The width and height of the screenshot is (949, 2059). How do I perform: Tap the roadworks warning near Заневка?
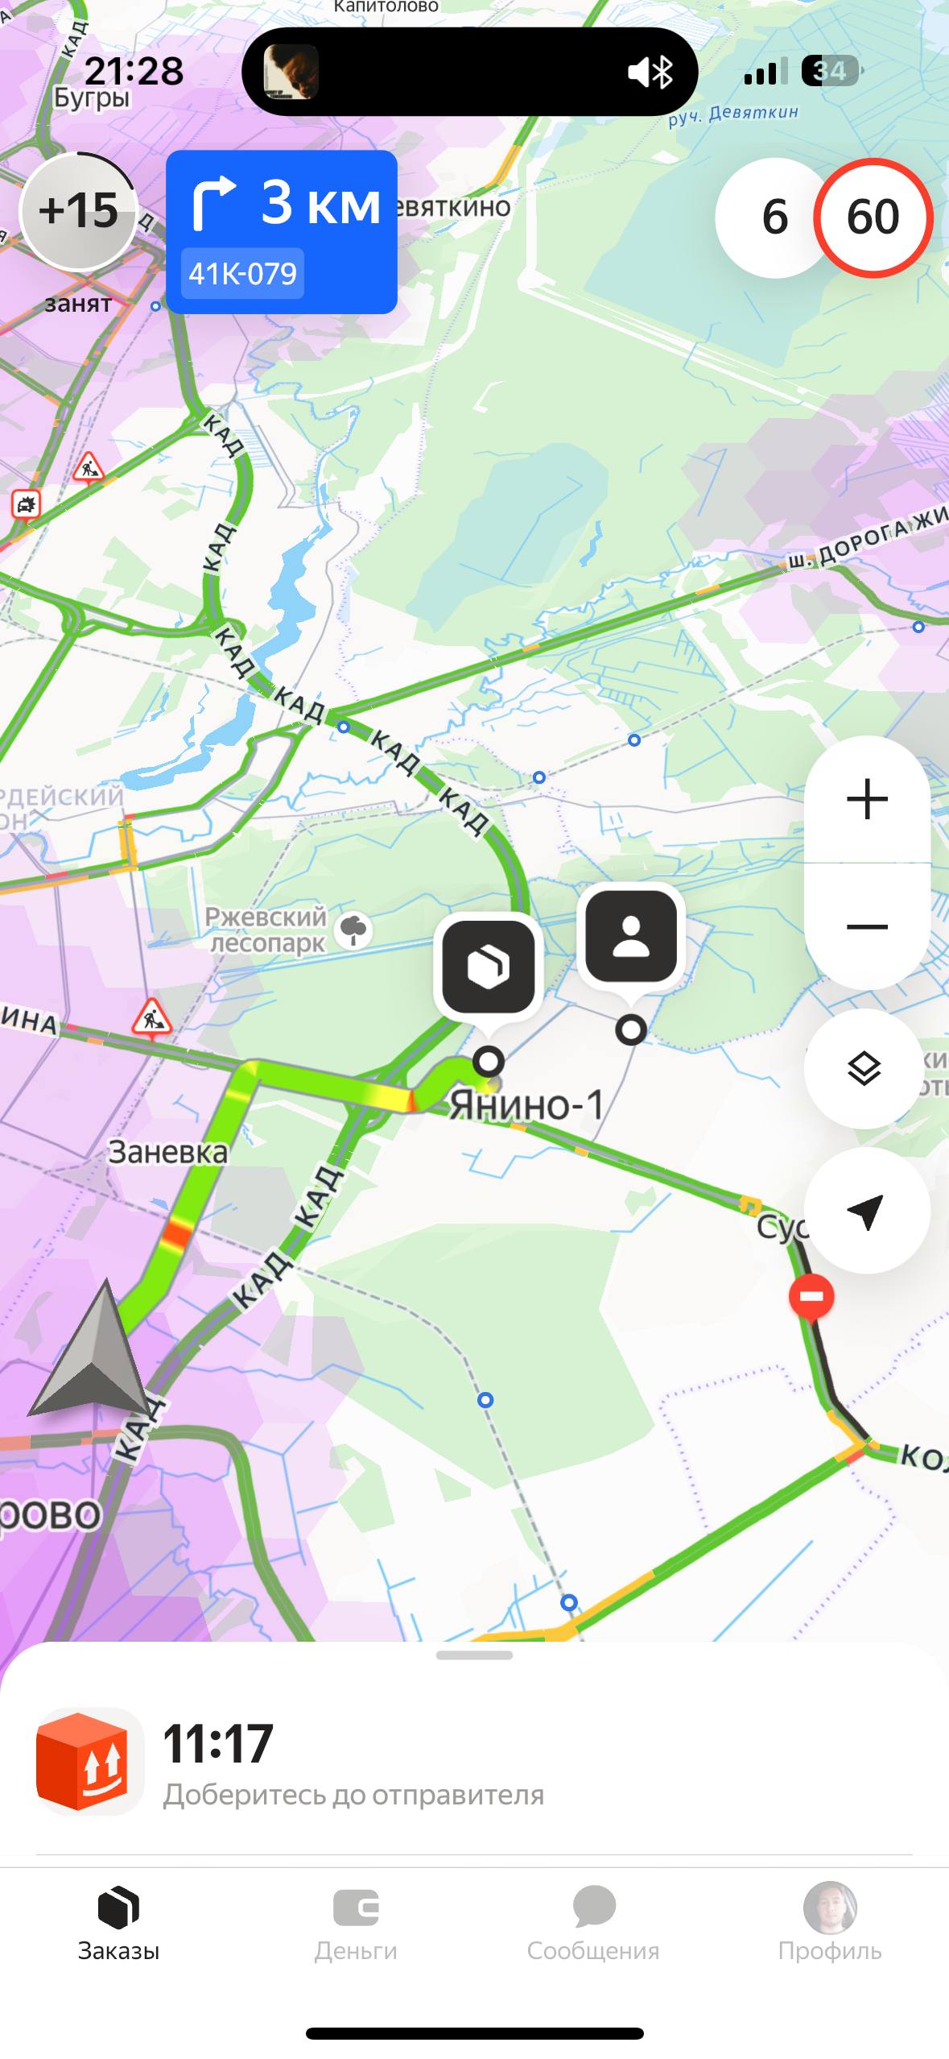(152, 1017)
